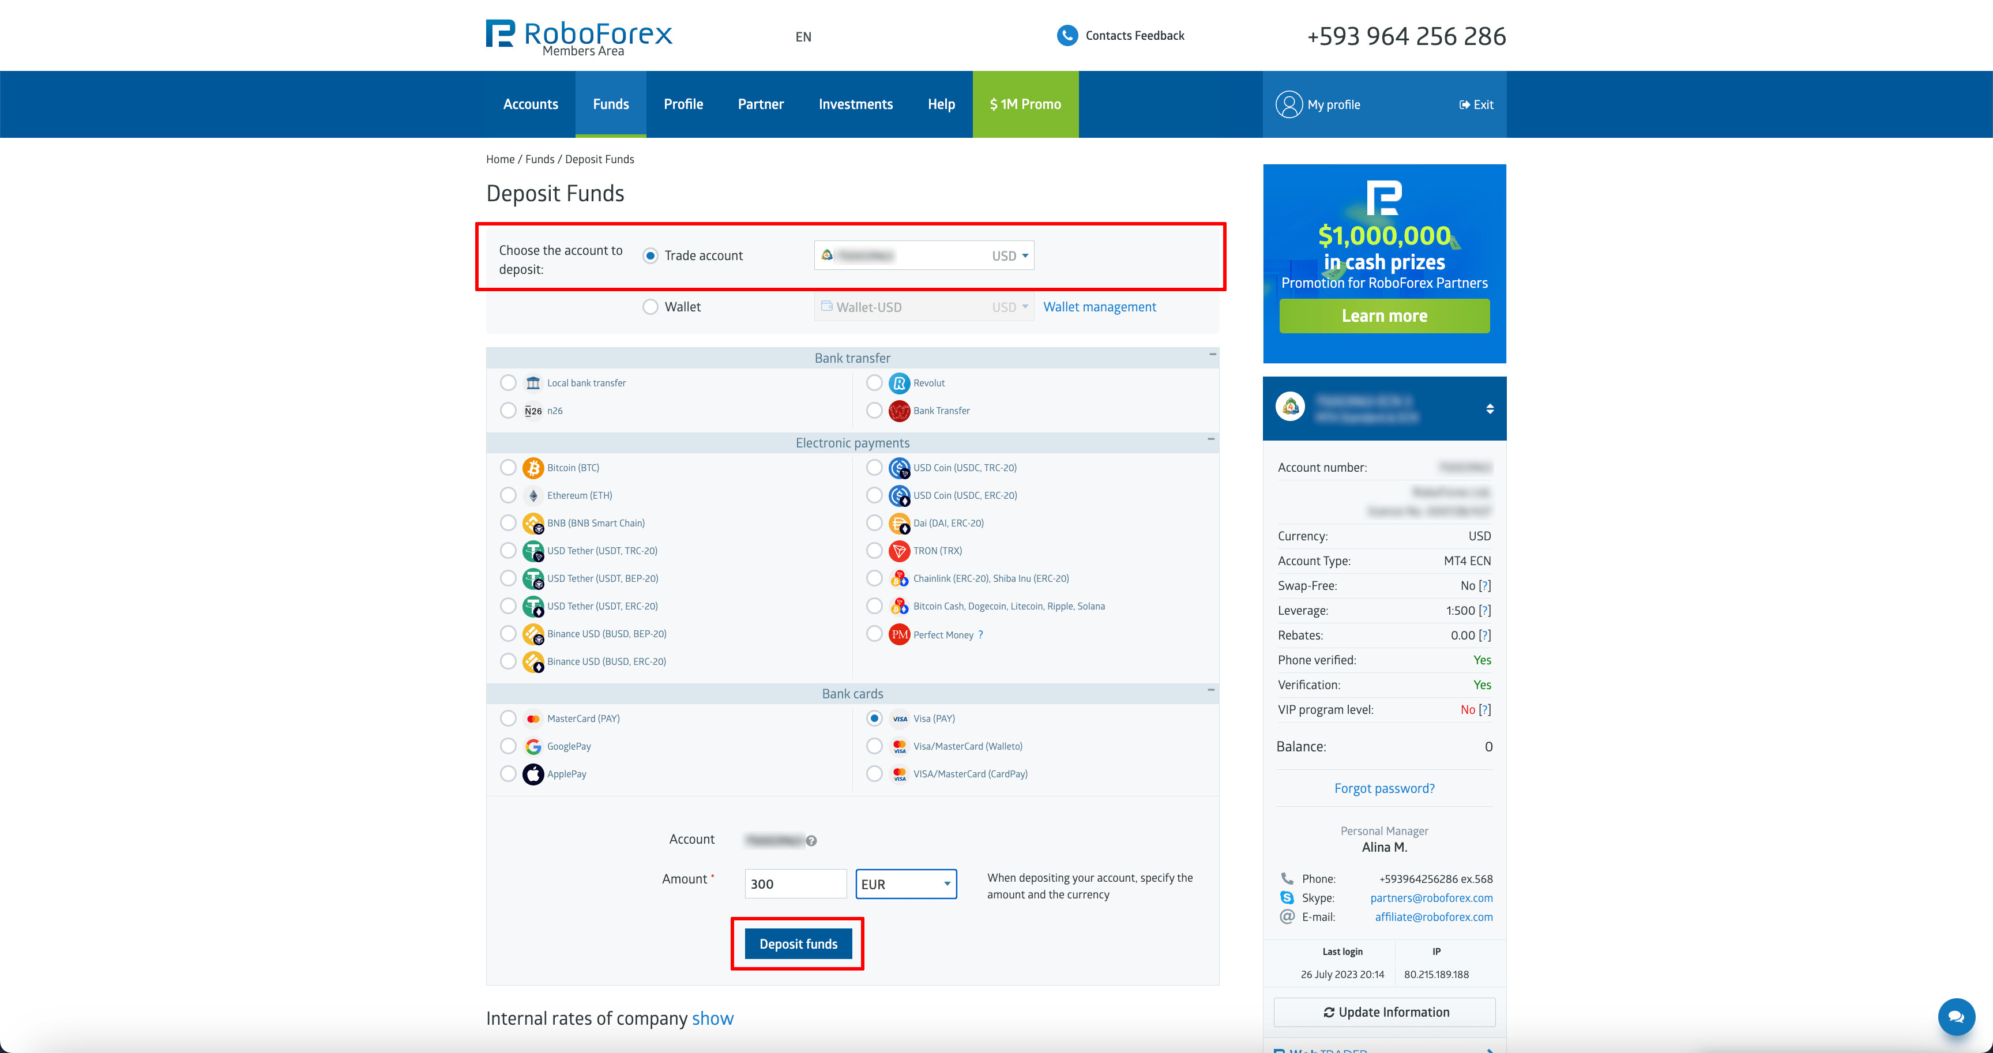Click the GooglePay G icon
Screen dimensions: 1993x1053
[x=533, y=747]
